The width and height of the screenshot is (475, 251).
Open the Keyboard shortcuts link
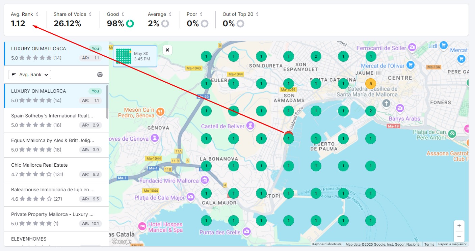click(x=327, y=244)
